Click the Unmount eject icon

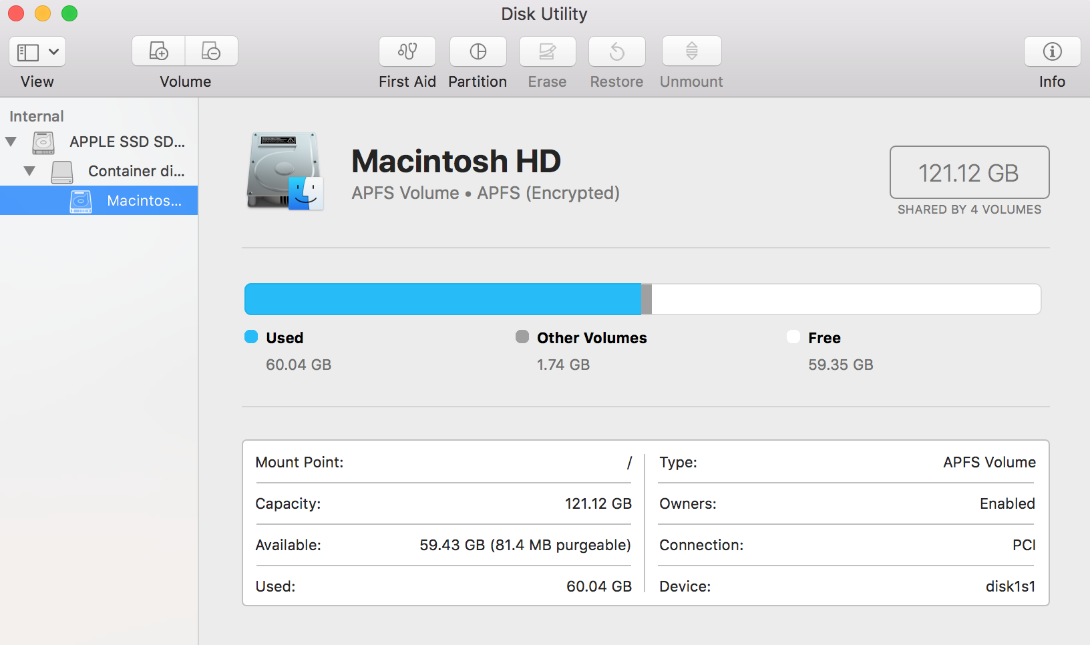692,51
